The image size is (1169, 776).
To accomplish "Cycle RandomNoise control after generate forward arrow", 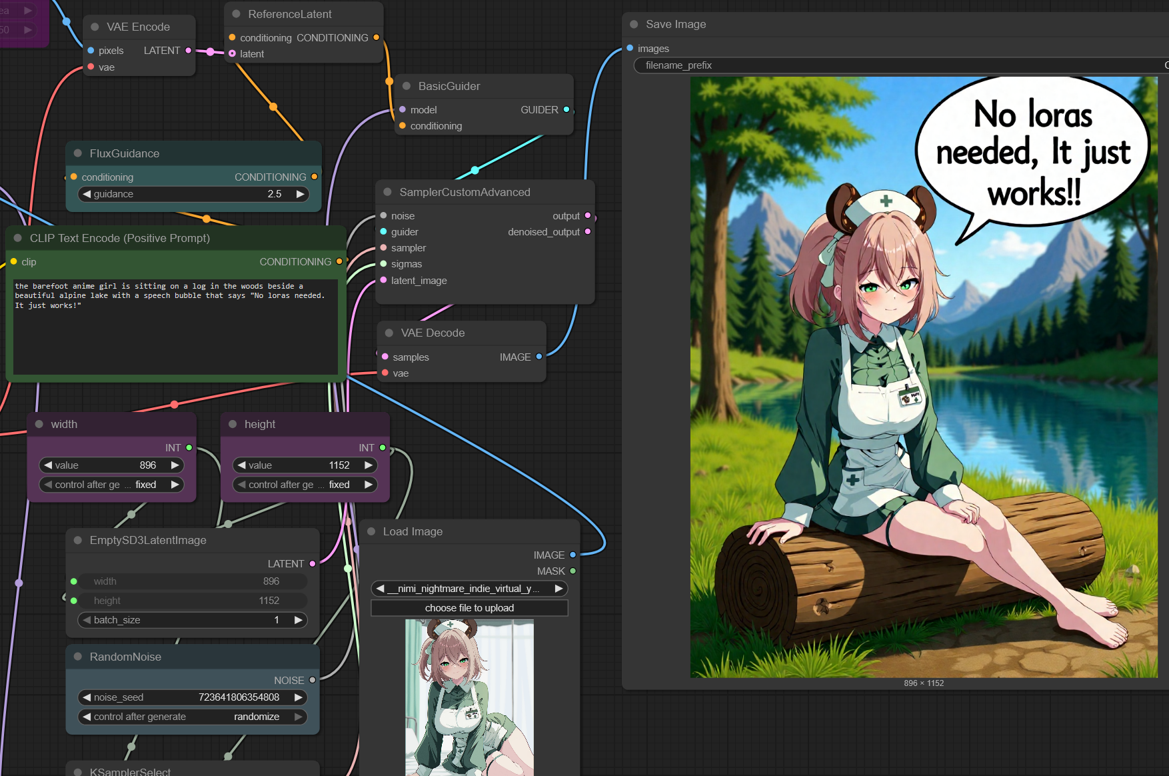I will (299, 717).
